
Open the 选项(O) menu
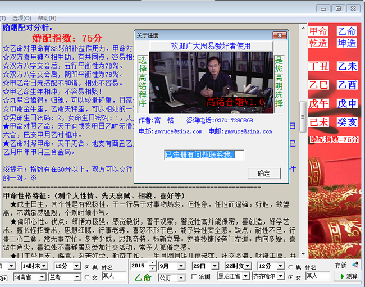(x=21, y=18)
